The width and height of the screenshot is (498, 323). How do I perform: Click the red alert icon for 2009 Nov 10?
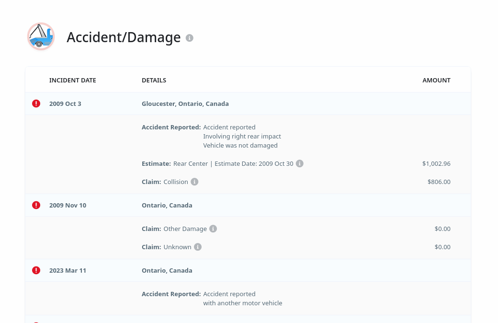click(36, 205)
